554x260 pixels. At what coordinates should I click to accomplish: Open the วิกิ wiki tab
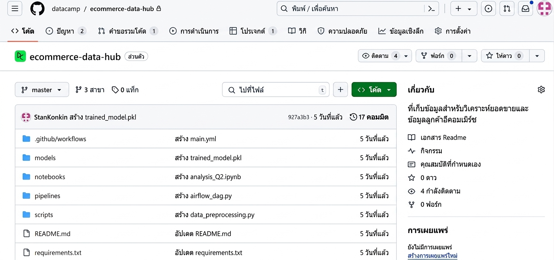pos(297,31)
